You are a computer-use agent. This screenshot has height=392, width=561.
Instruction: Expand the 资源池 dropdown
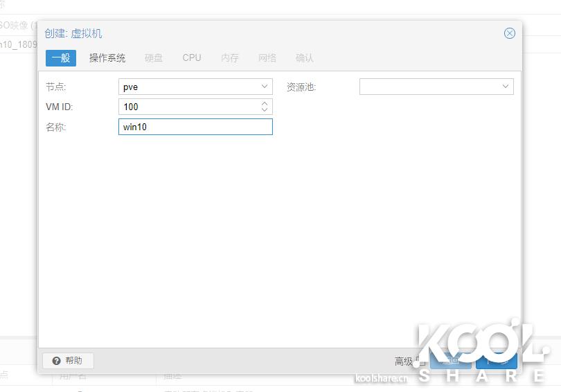(505, 87)
